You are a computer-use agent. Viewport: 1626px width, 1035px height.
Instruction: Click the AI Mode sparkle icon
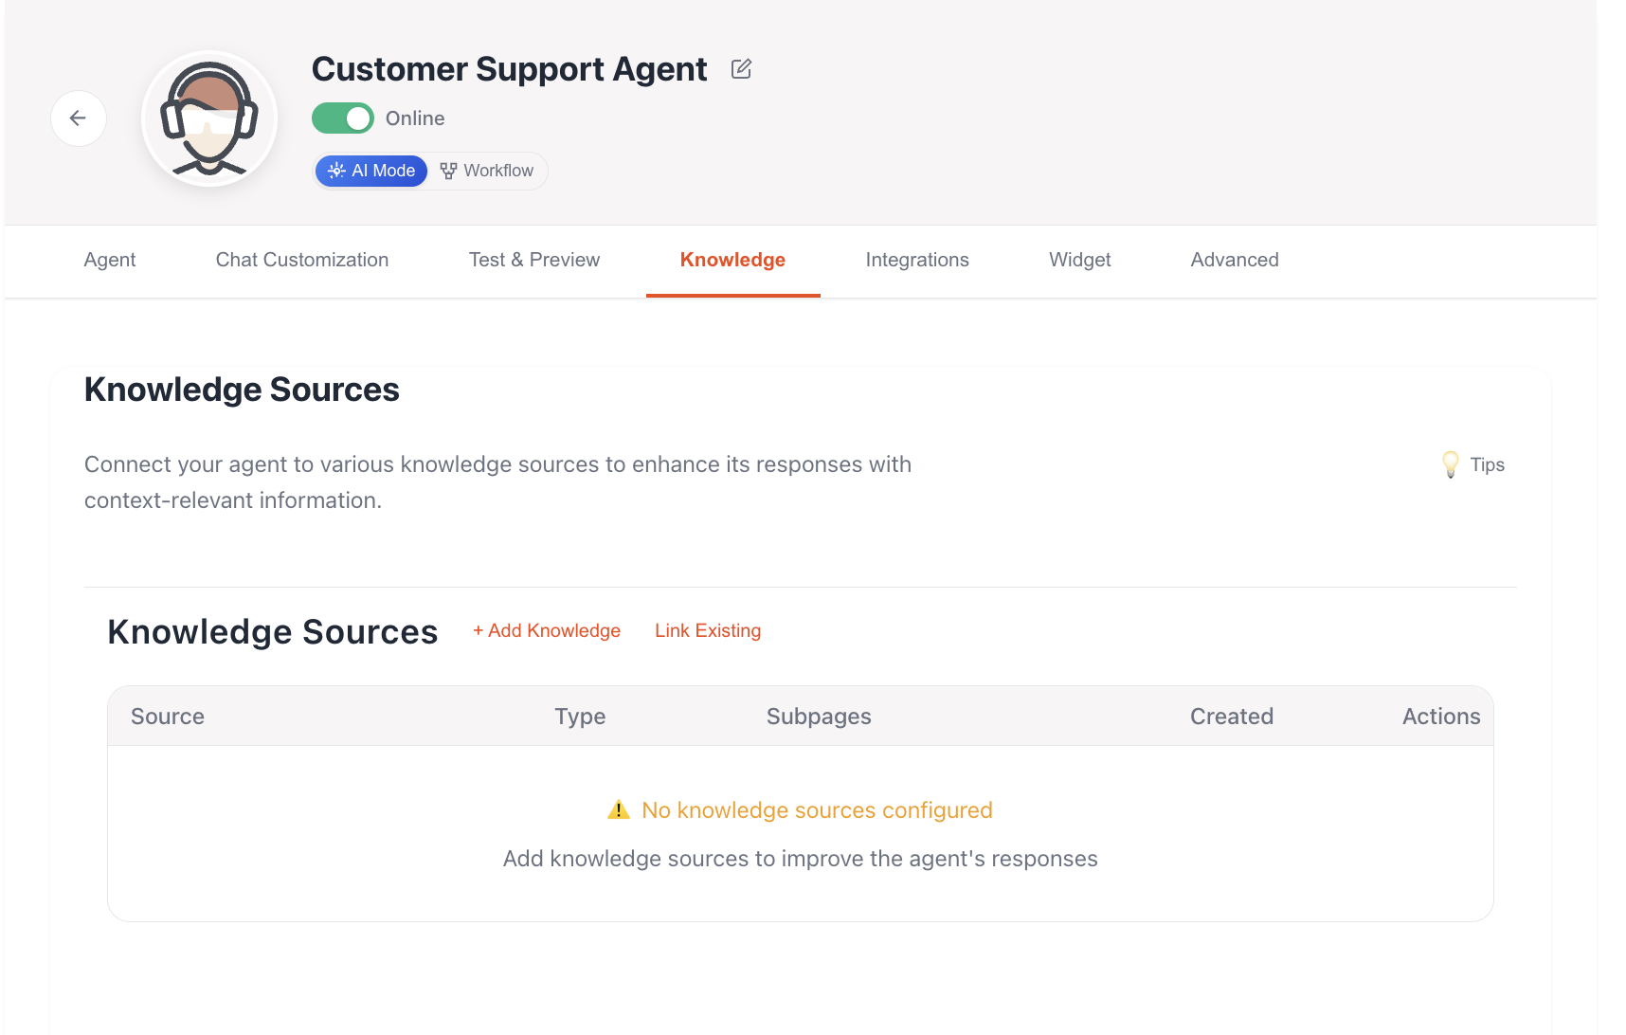click(x=336, y=171)
